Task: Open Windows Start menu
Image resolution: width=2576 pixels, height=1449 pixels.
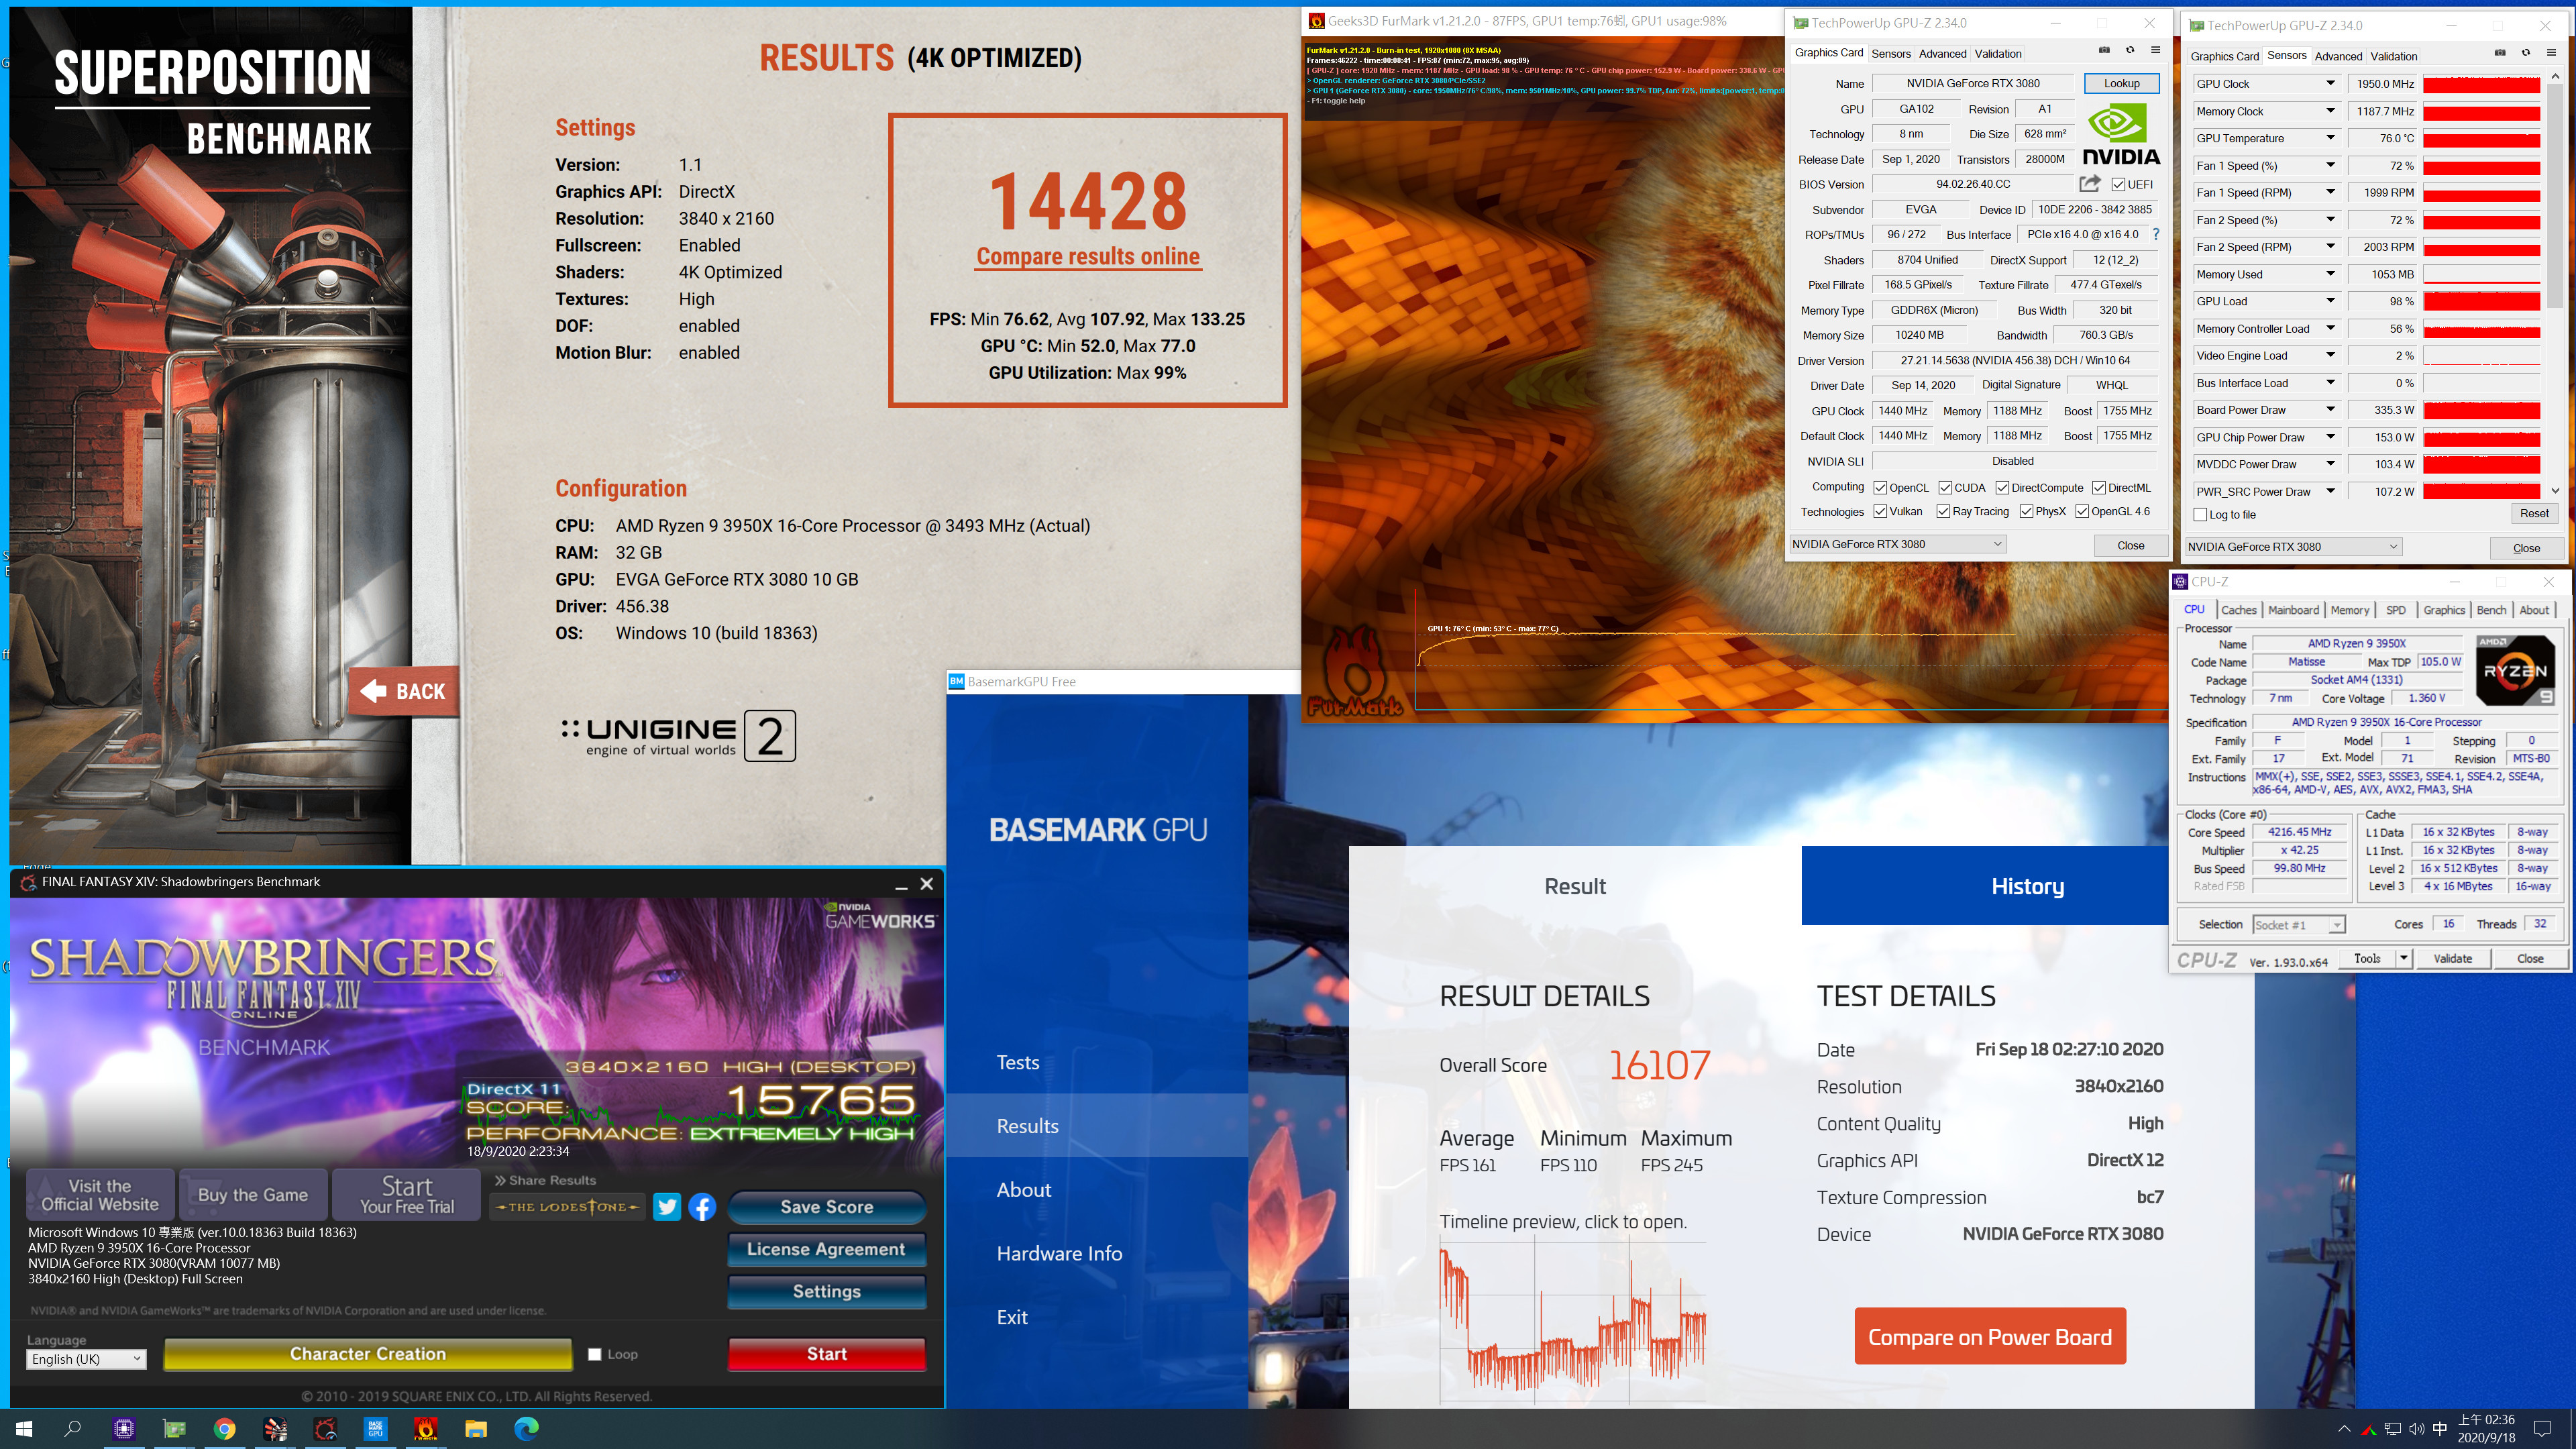Action: [x=24, y=1428]
